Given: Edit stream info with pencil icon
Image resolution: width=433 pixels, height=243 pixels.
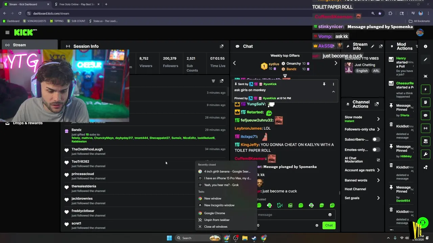Looking at the screenshot, I should 372,46.
